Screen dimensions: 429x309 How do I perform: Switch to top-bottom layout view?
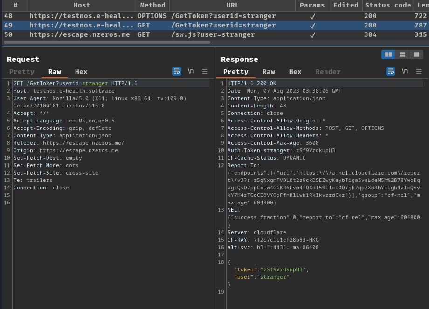tap(402, 54)
